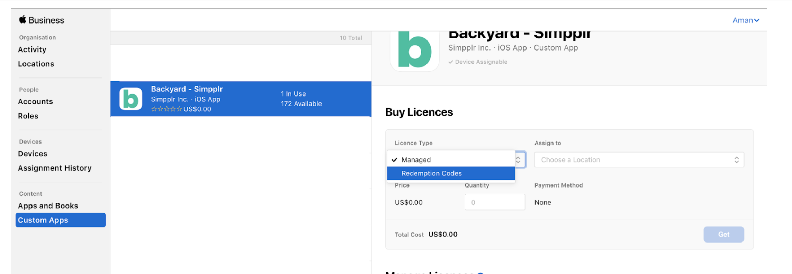The image size is (792, 274).
Task: Select Roles in the sidebar
Action: (x=28, y=116)
